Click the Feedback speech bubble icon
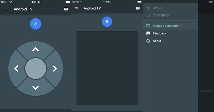Screen dimensions: 214x112 tap(148, 33)
